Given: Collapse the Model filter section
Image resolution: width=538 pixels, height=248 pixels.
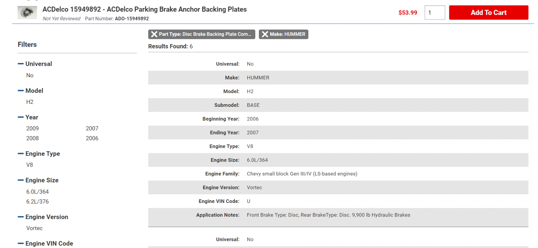Looking at the screenshot, I should [x=21, y=91].
